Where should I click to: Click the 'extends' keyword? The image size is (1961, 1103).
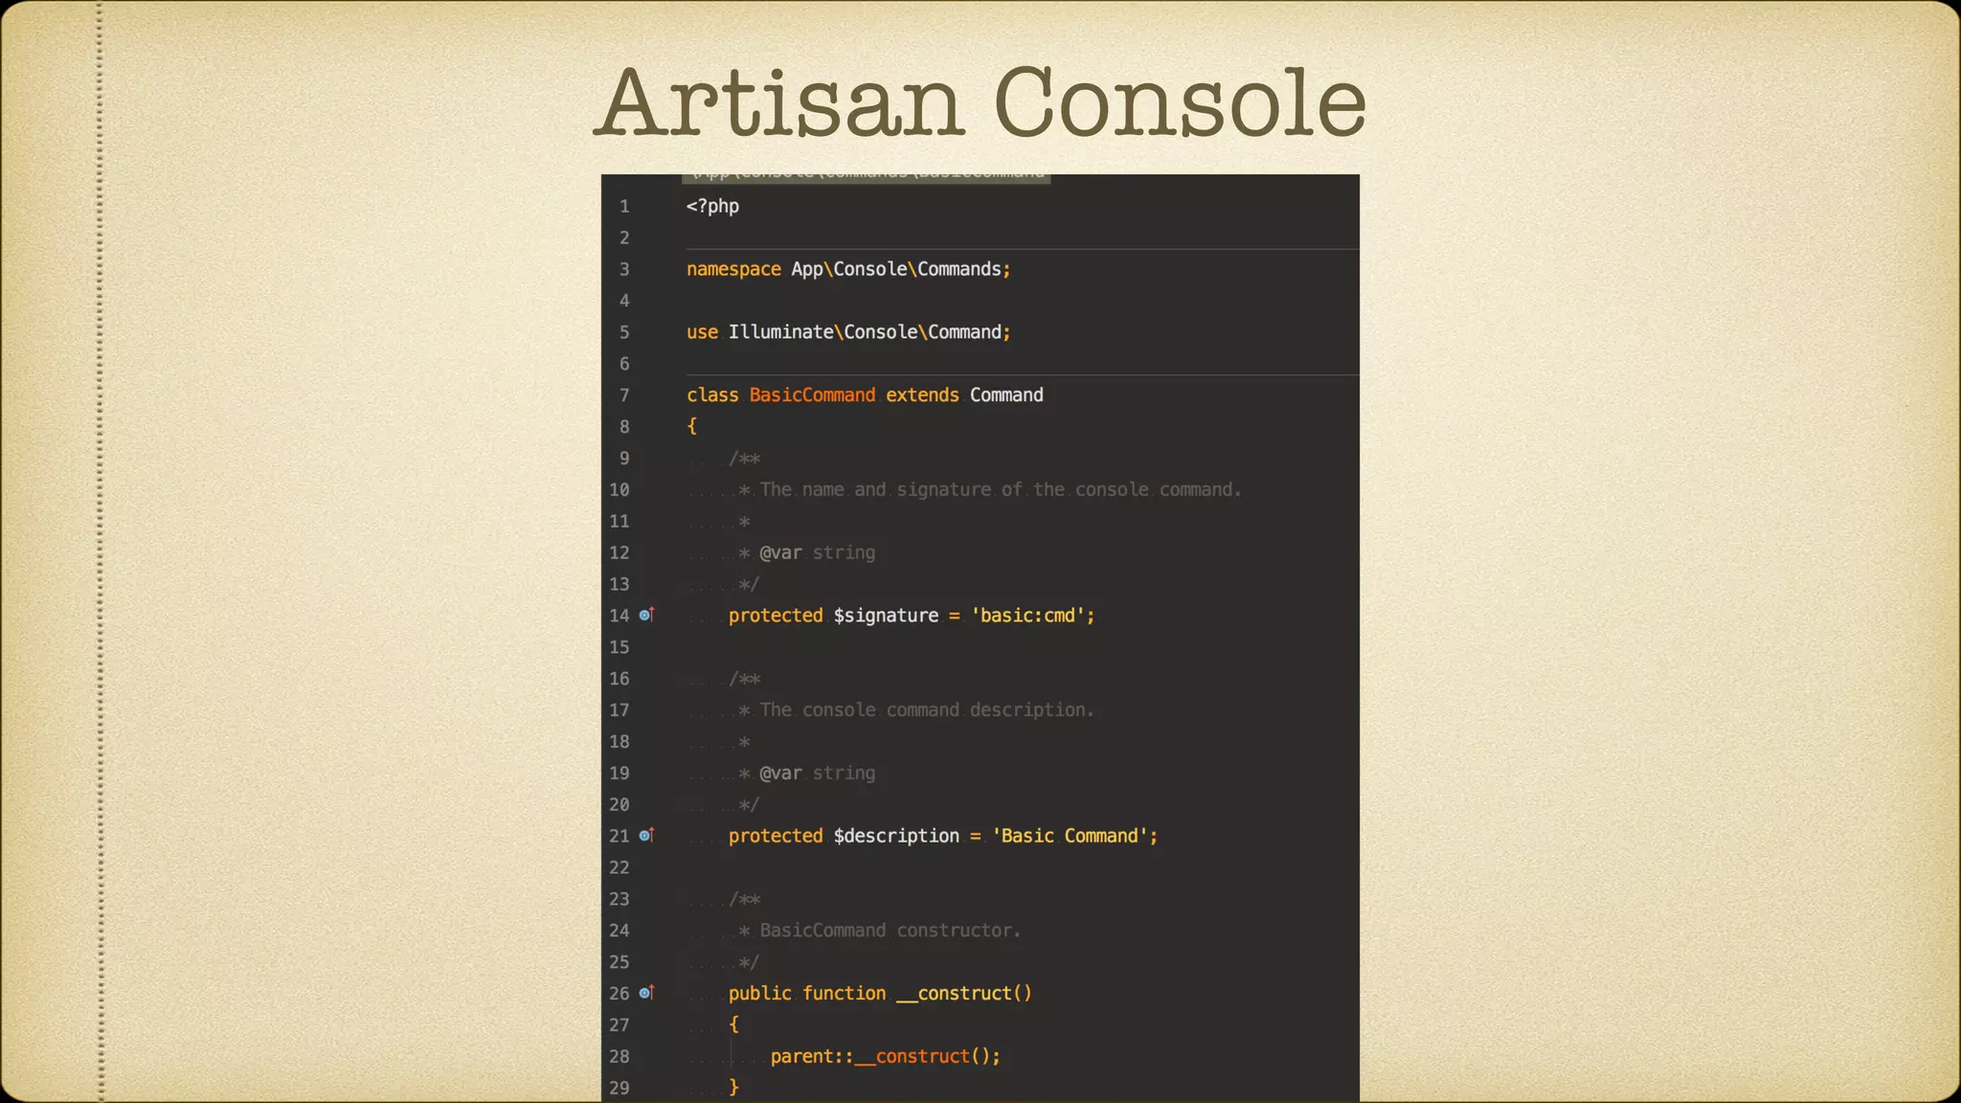click(922, 394)
